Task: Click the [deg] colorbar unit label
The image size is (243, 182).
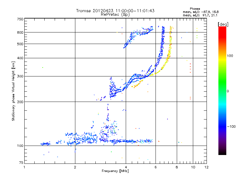Action: click(223, 24)
